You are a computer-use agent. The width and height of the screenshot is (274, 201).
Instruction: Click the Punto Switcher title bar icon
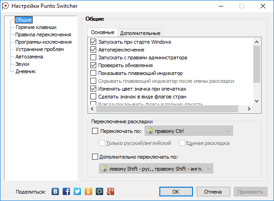(x=5, y=6)
